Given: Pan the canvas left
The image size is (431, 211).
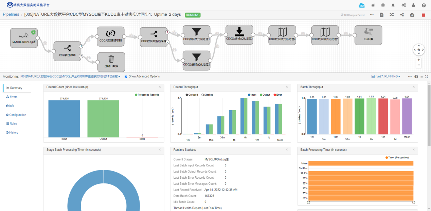Looking at the screenshot, I should coord(415,50).
